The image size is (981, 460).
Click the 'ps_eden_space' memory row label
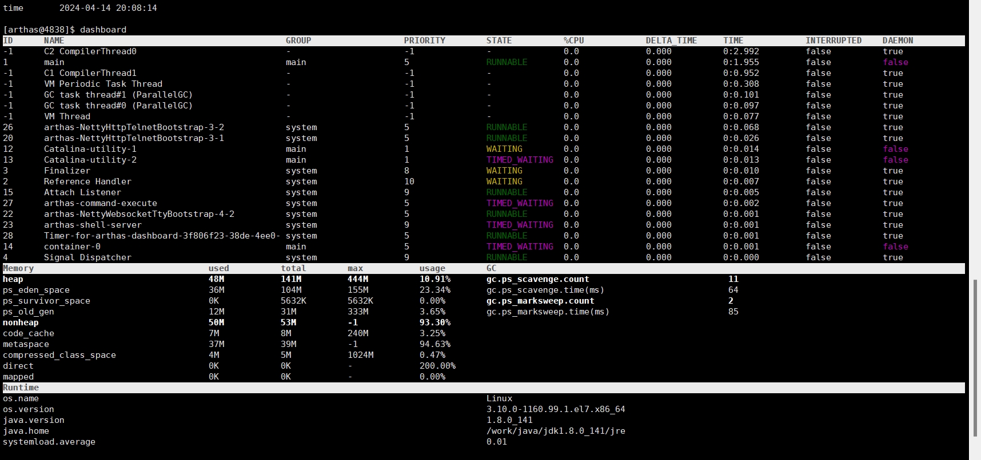click(36, 290)
